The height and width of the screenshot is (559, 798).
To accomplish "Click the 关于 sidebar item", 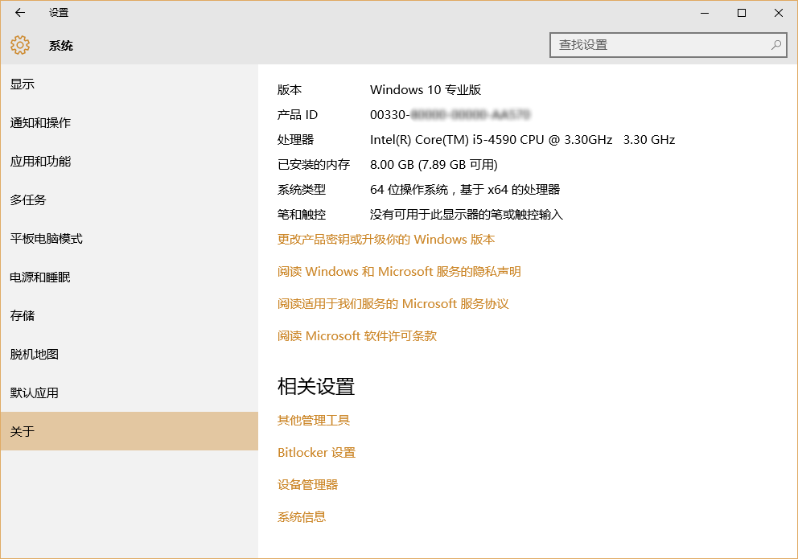I will (x=23, y=432).
